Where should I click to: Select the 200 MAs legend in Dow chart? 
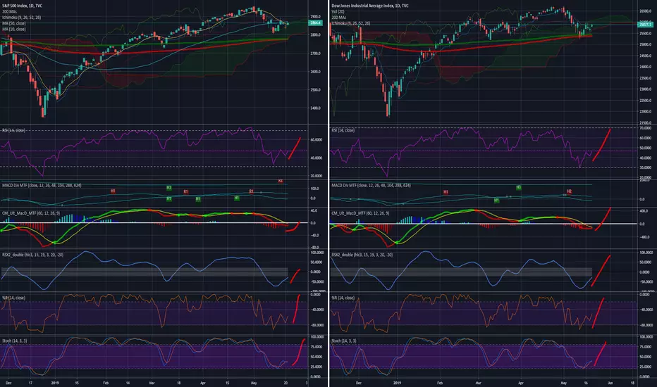338,18
